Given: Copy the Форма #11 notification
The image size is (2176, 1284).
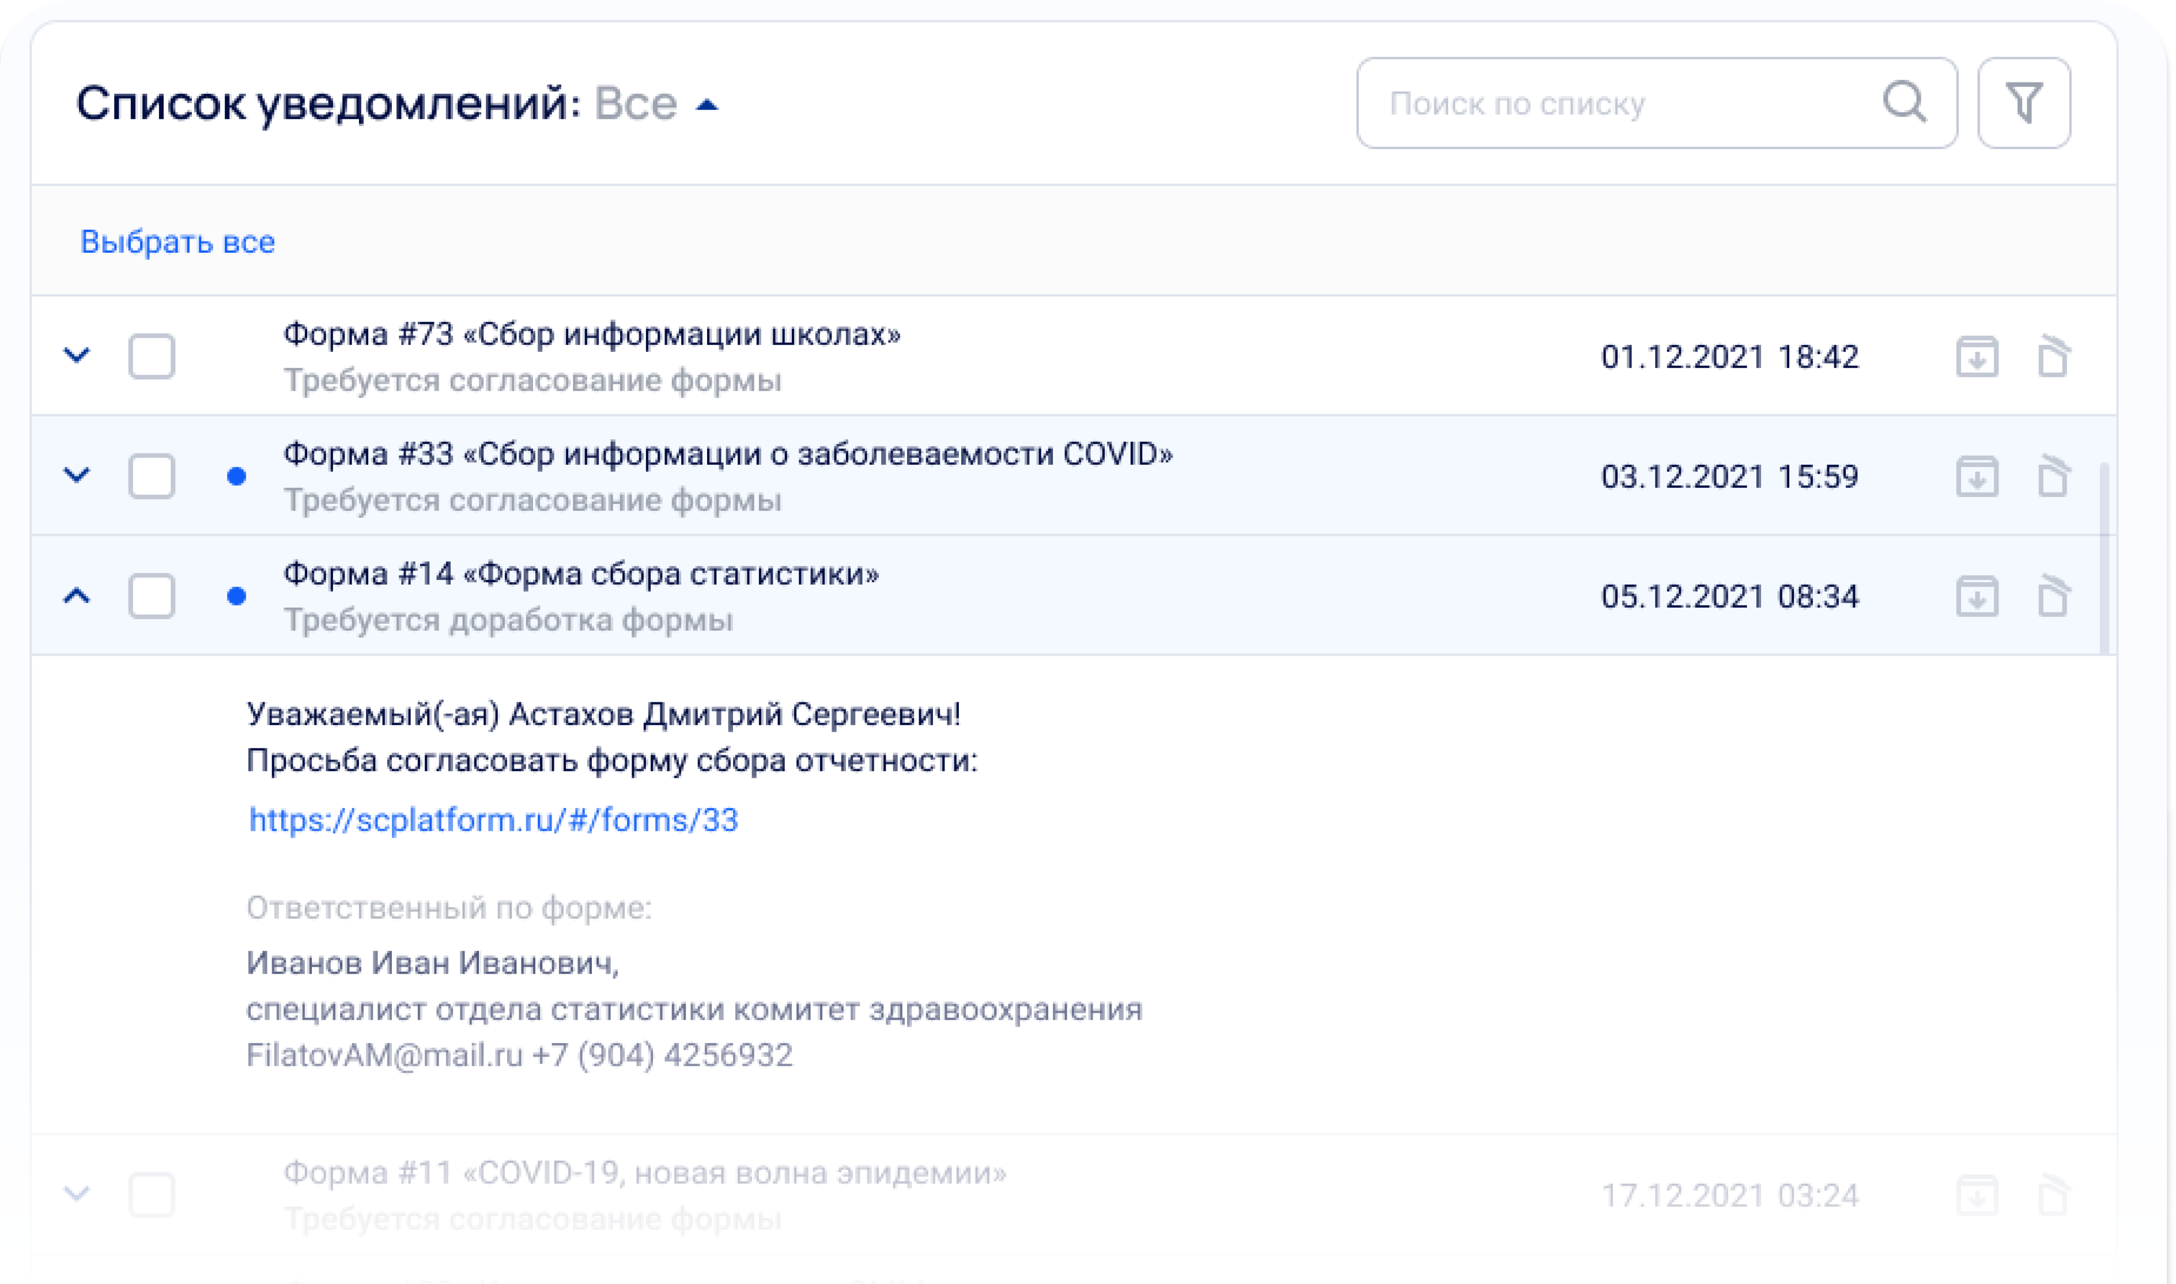Looking at the screenshot, I should pos(2053,1194).
